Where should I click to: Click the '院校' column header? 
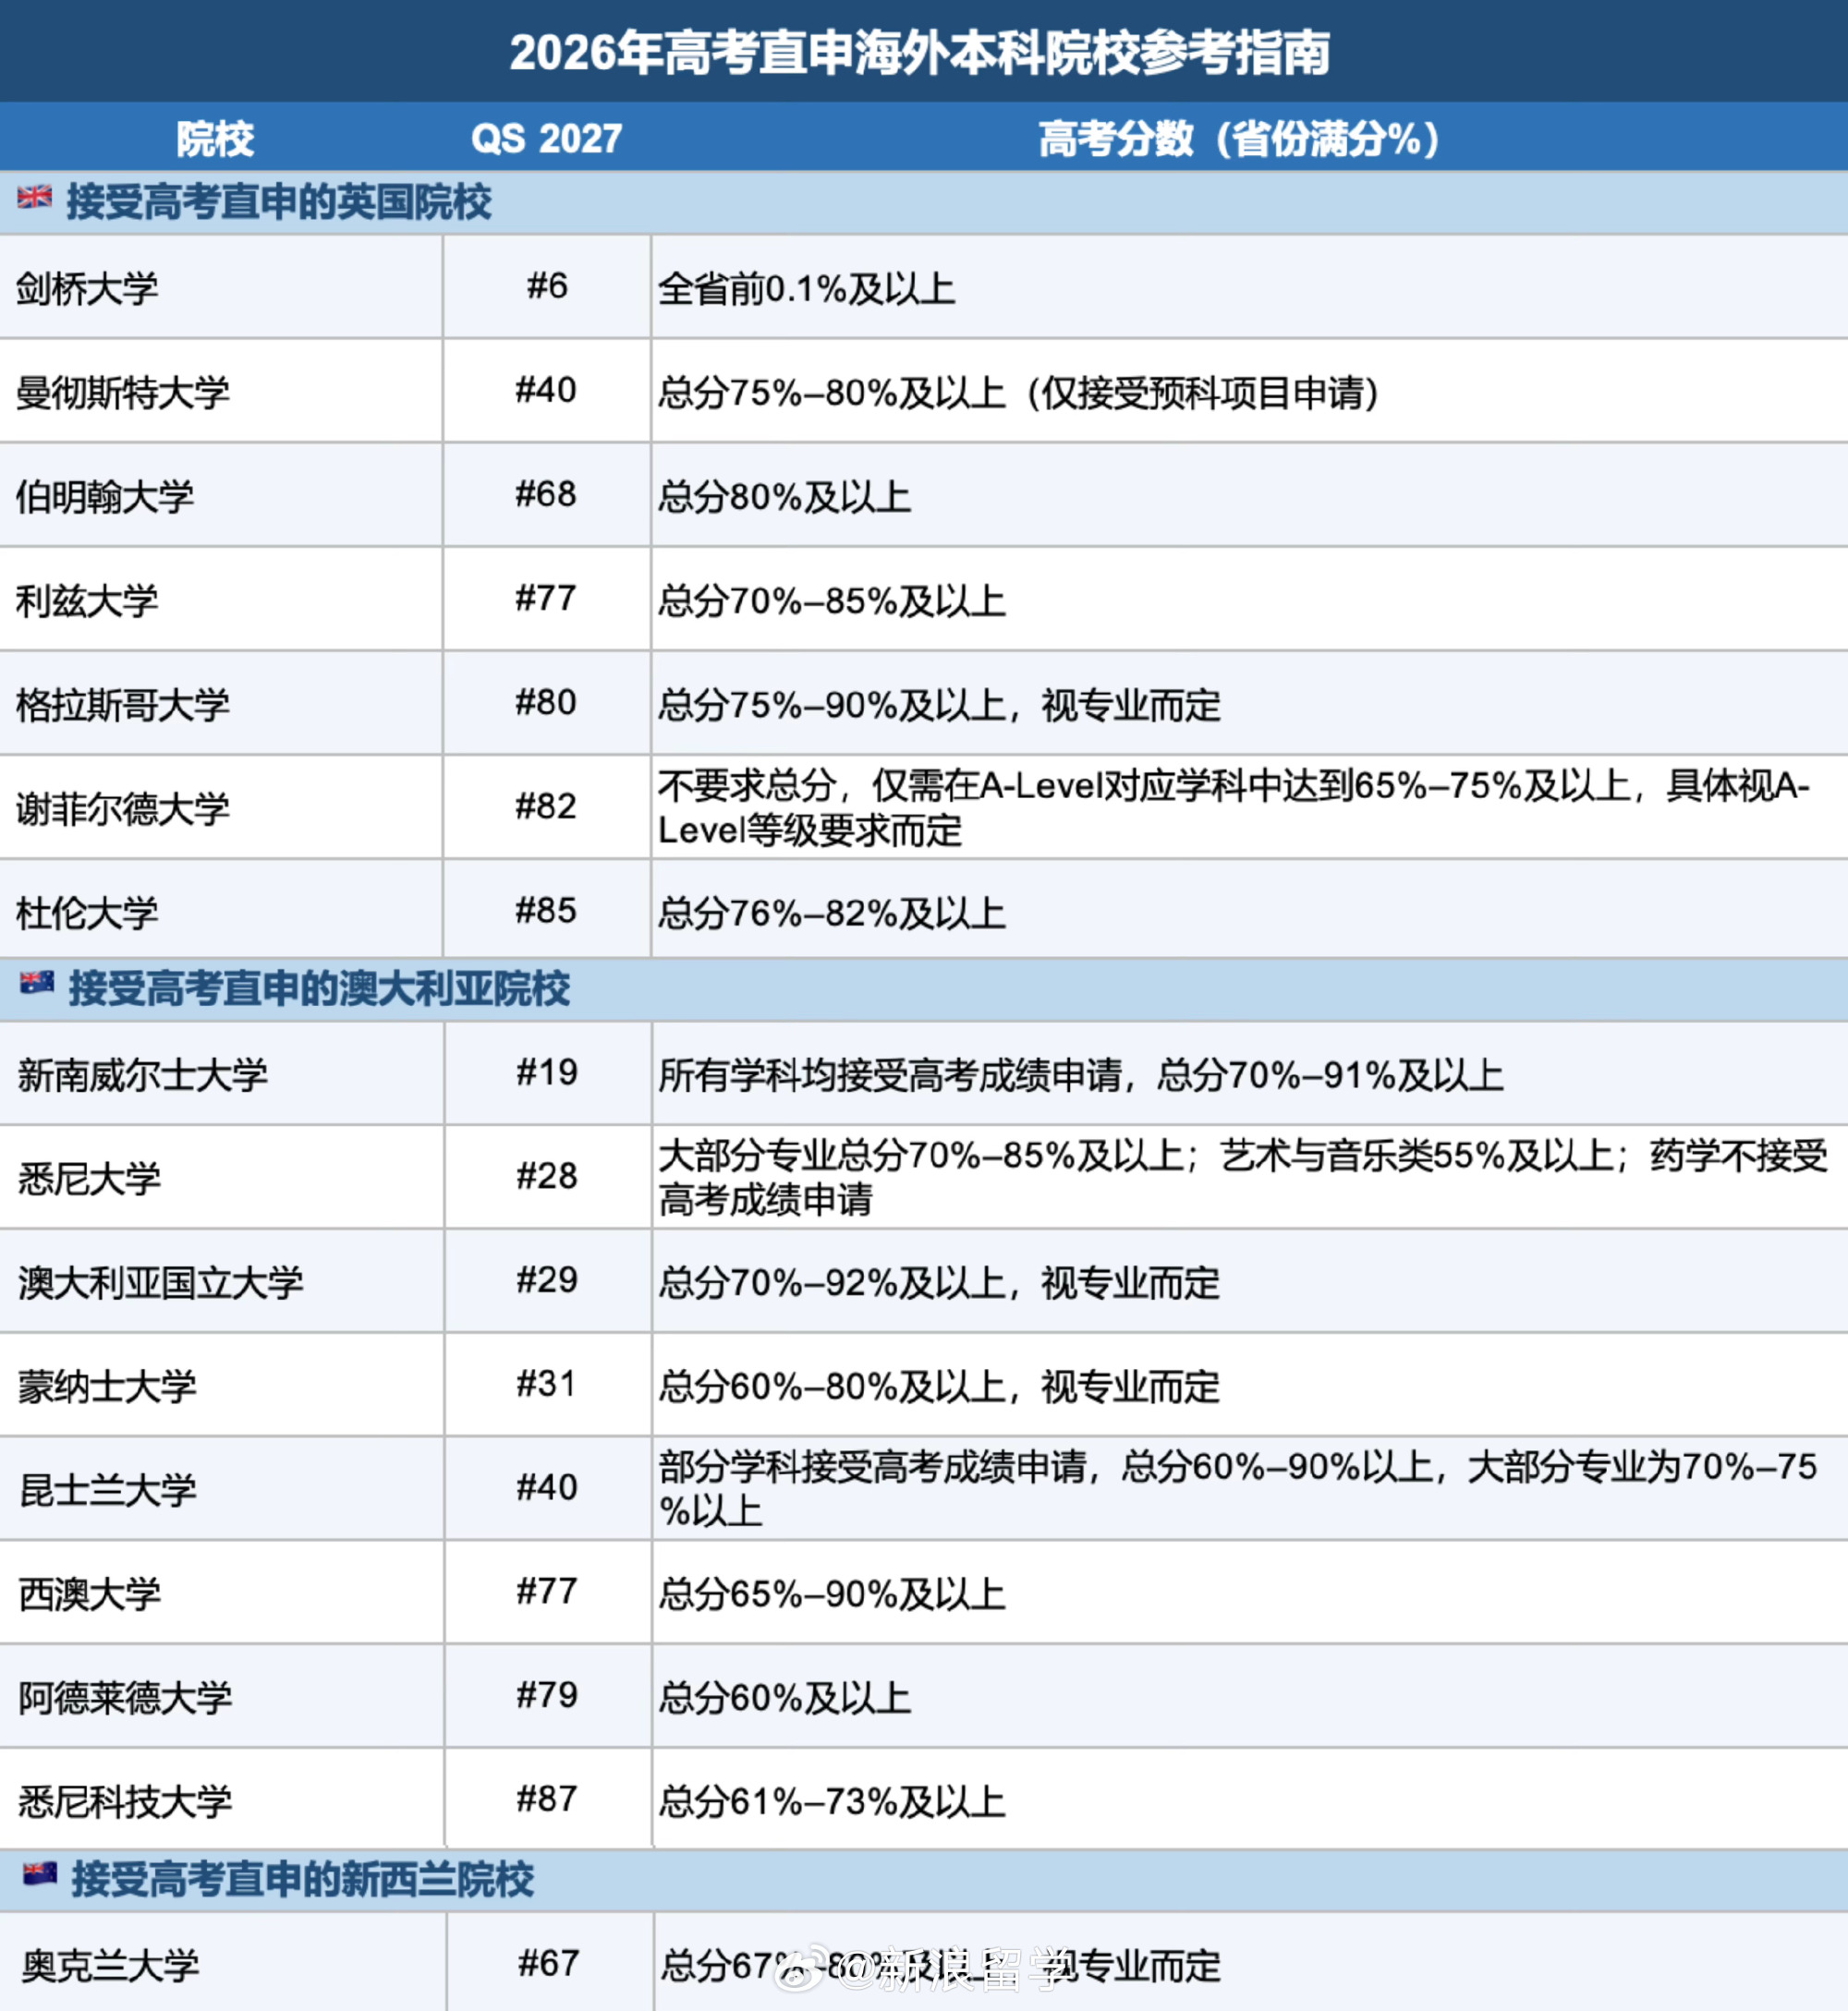[215, 138]
